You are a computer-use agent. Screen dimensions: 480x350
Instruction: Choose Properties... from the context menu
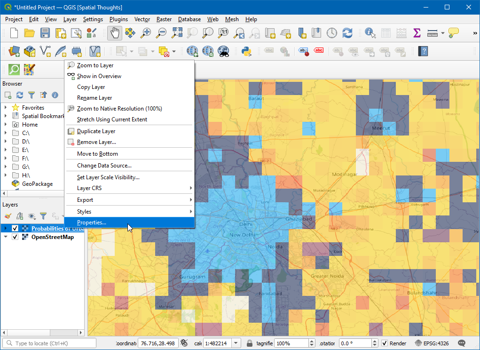[x=92, y=223]
